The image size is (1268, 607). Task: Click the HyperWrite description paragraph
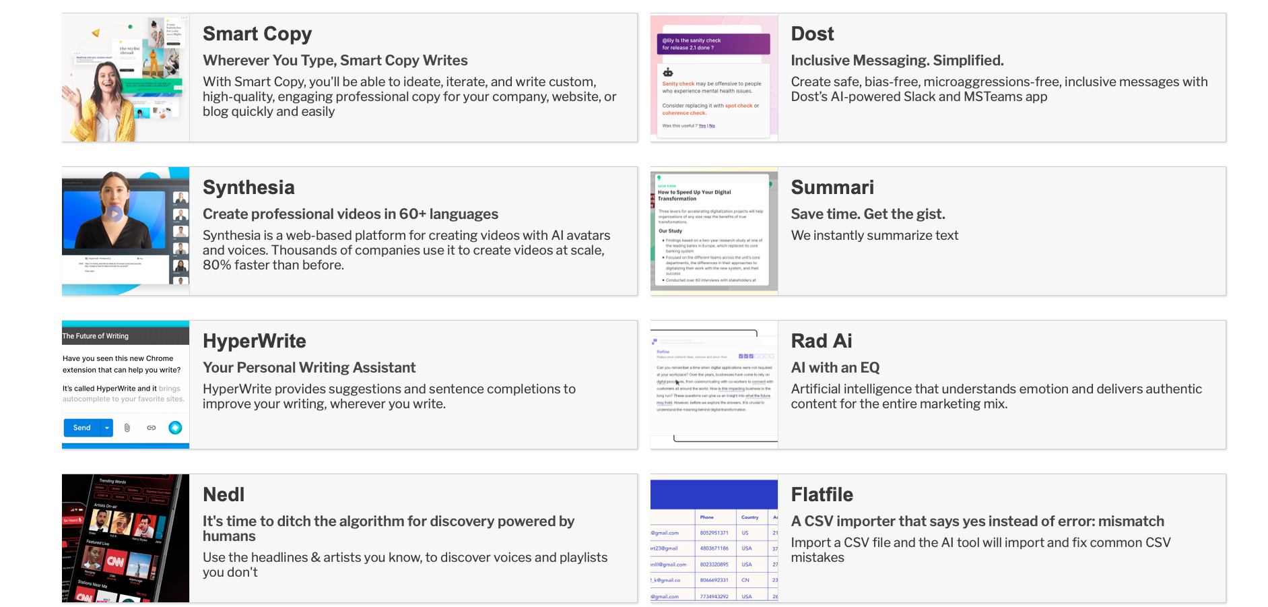389,397
